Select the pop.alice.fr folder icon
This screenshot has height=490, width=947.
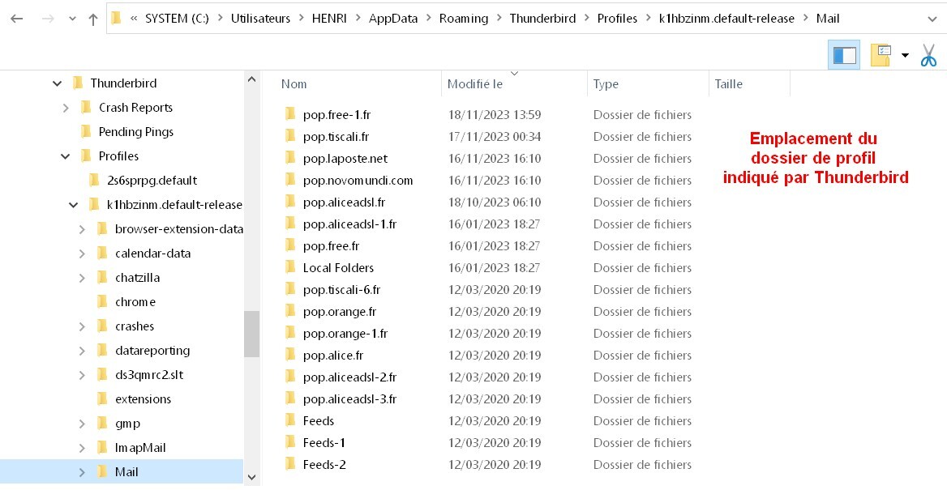pos(290,355)
